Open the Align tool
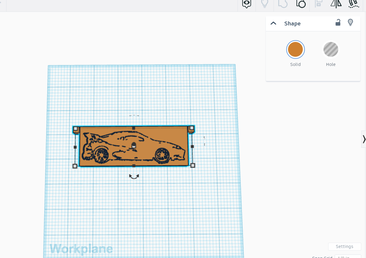 pyautogui.click(x=318, y=4)
